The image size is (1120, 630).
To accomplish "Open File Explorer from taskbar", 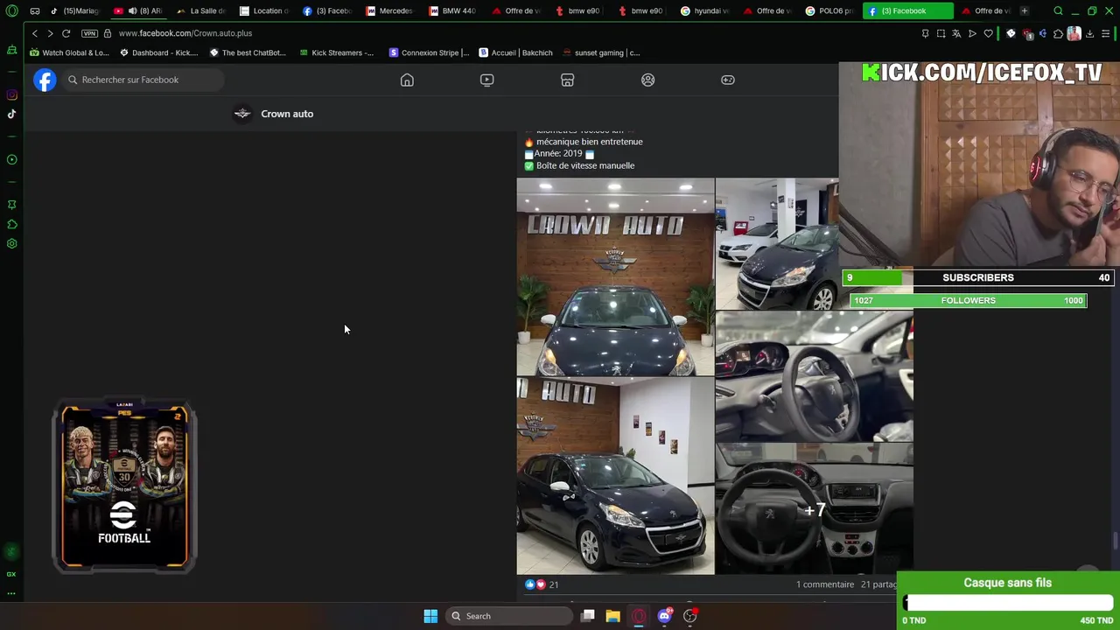I will coord(613,616).
